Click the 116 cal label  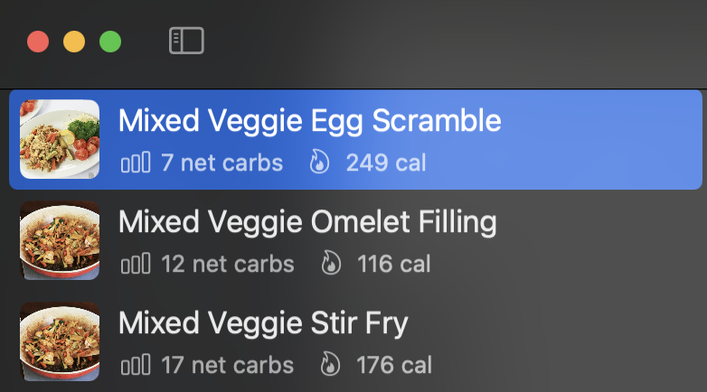pos(394,264)
